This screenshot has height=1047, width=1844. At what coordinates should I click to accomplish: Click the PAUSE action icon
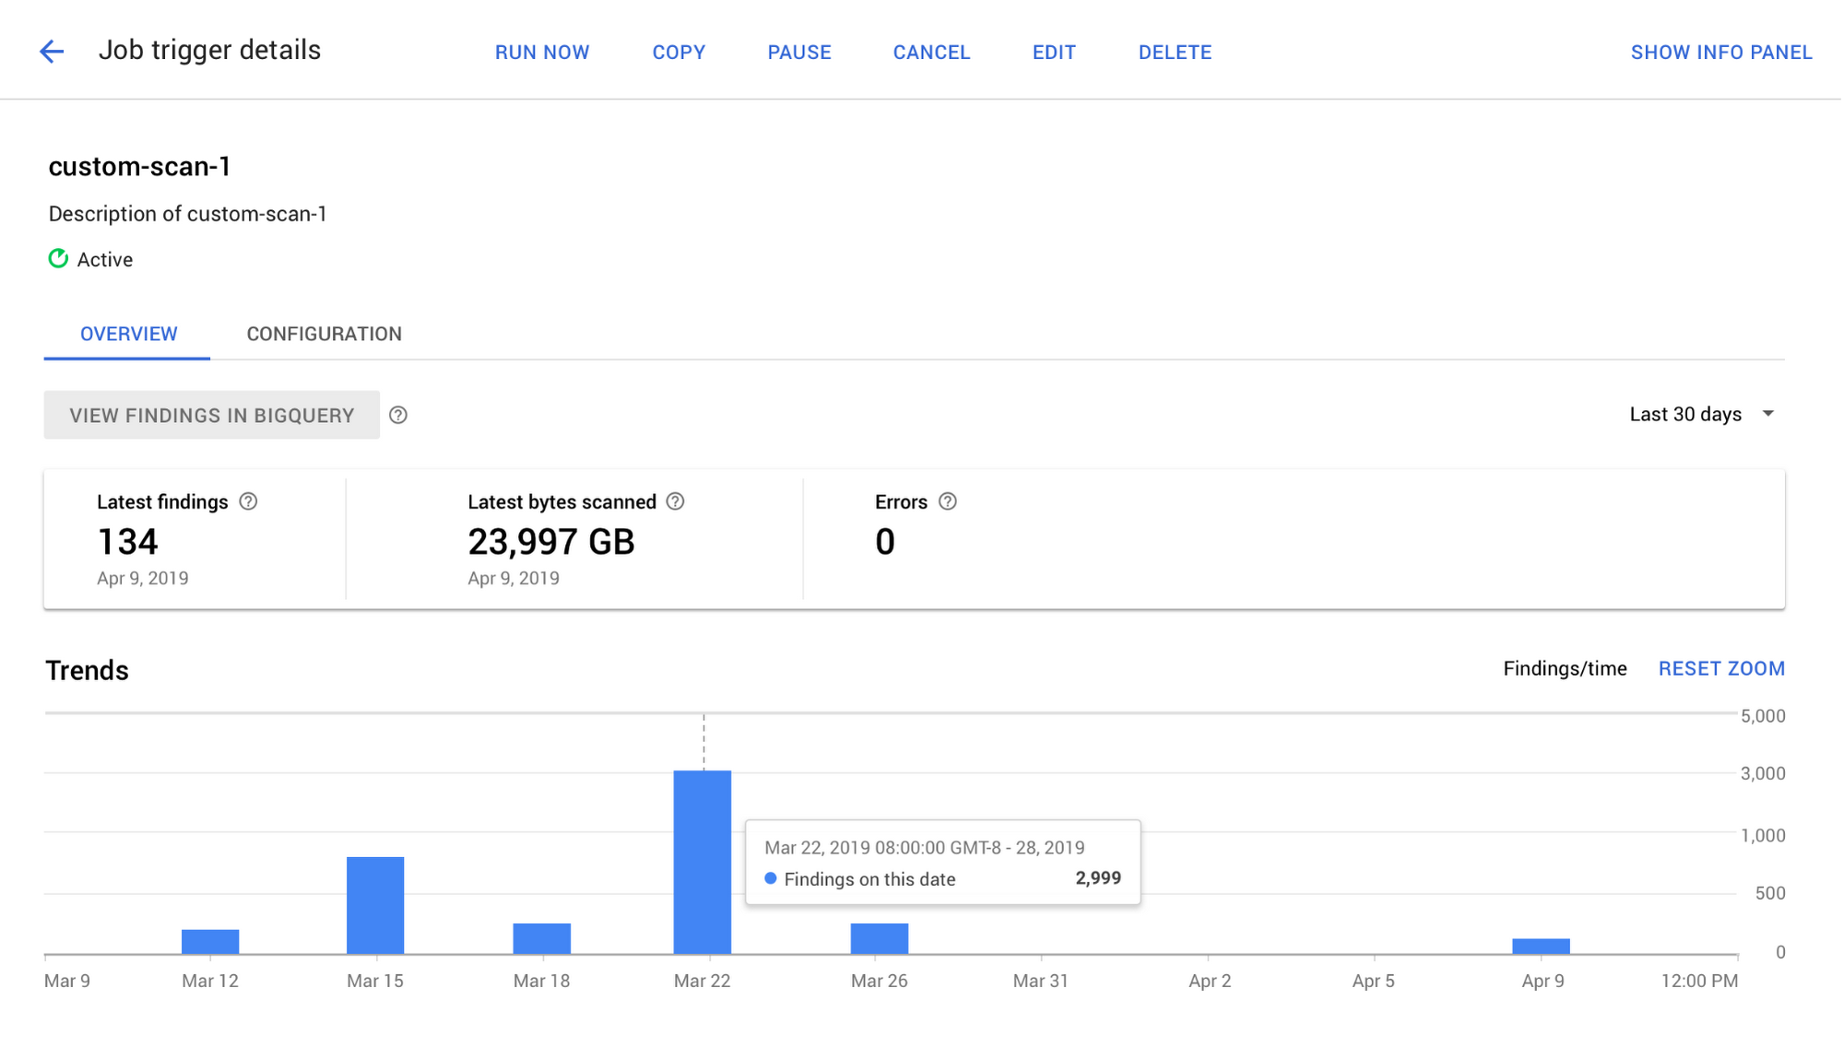[799, 52]
